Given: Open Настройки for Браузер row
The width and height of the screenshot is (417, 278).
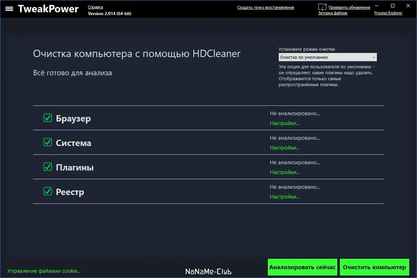Looking at the screenshot, I should [284, 123].
